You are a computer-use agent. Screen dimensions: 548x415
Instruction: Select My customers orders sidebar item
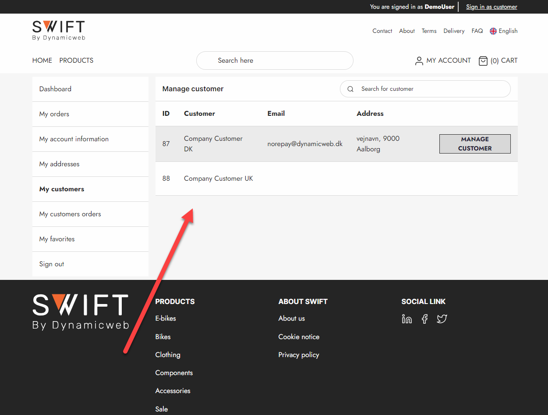pos(70,214)
